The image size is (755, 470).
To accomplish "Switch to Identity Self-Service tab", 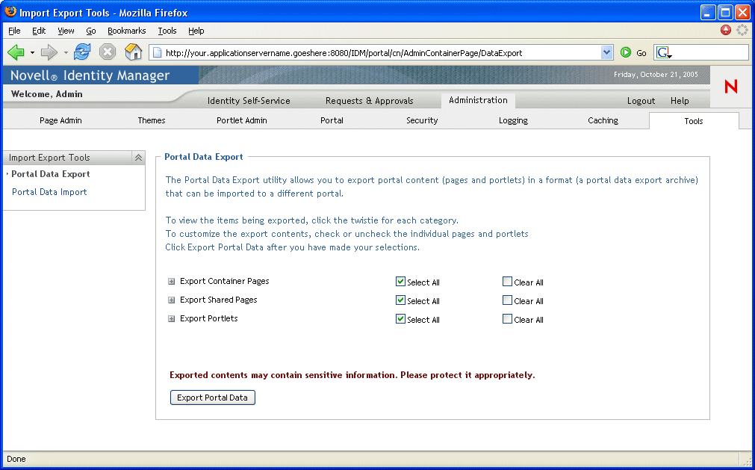I will [x=249, y=101].
